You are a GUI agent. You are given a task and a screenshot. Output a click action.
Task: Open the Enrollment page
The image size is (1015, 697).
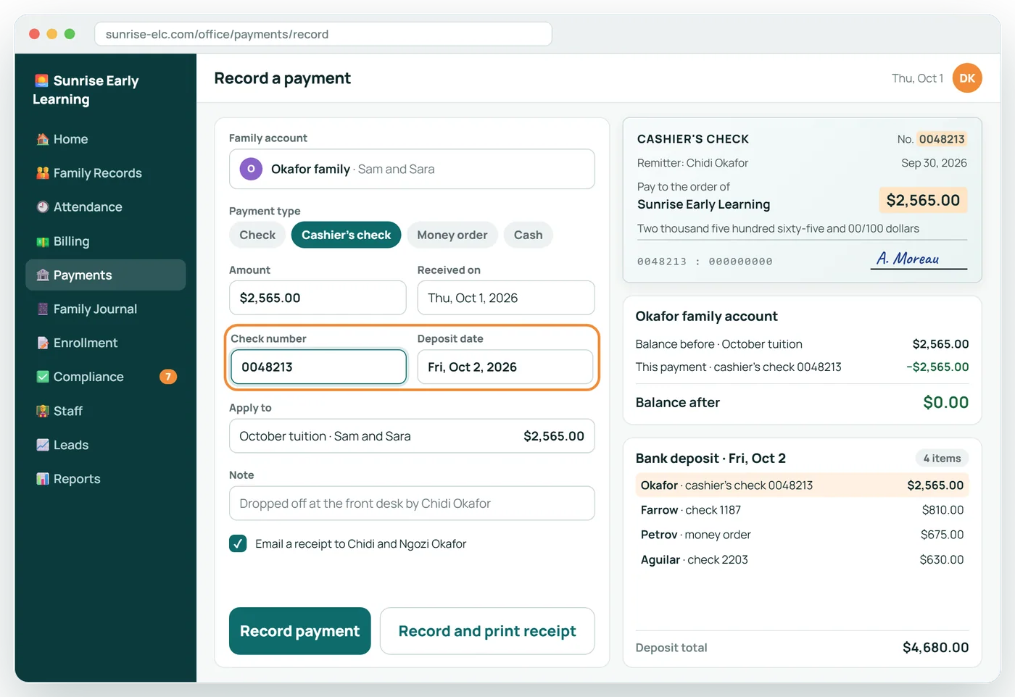point(106,343)
